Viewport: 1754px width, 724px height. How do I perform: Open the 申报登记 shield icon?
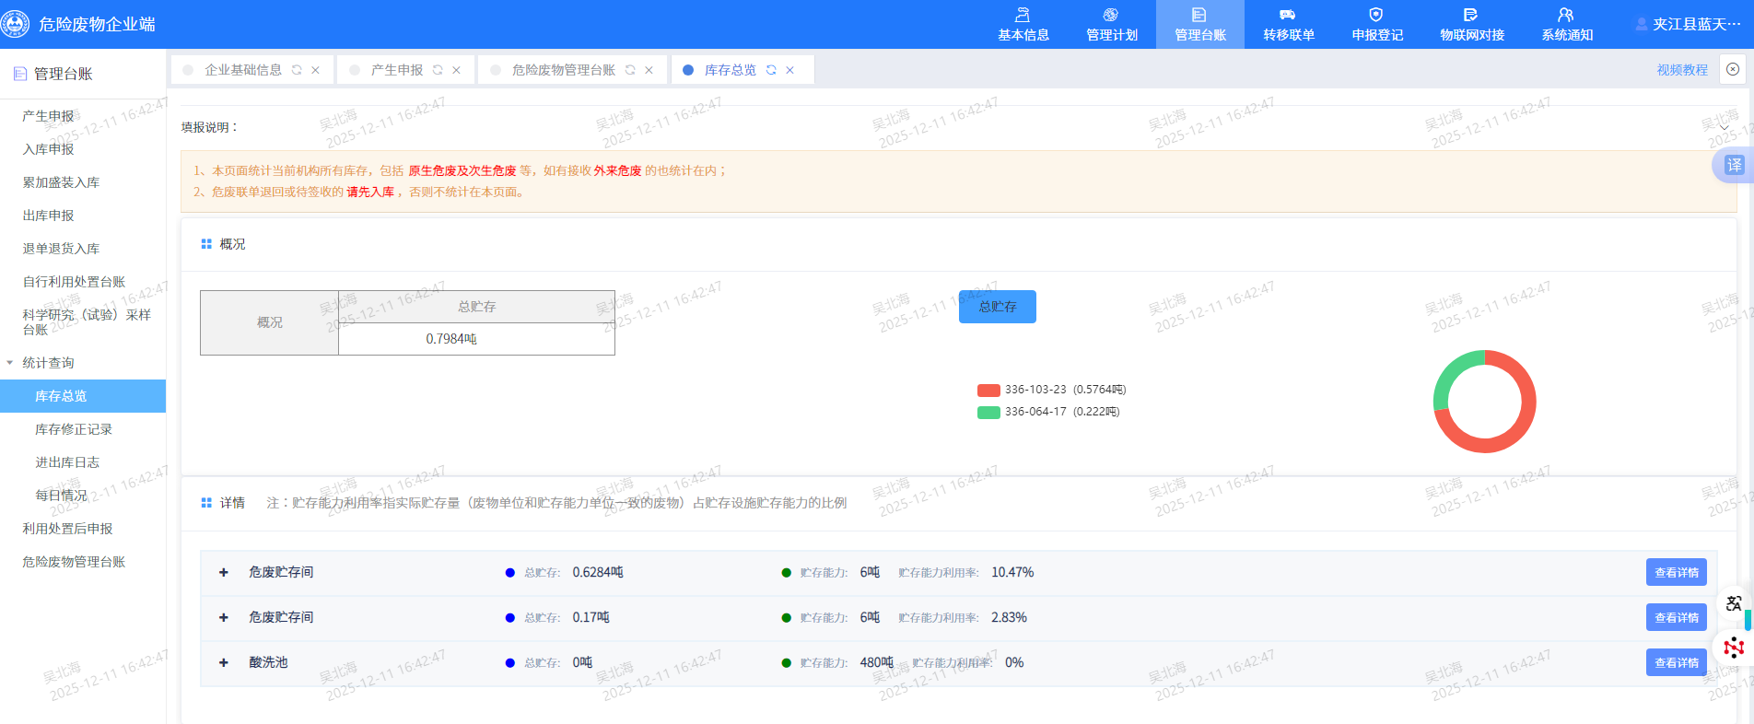point(1376,16)
